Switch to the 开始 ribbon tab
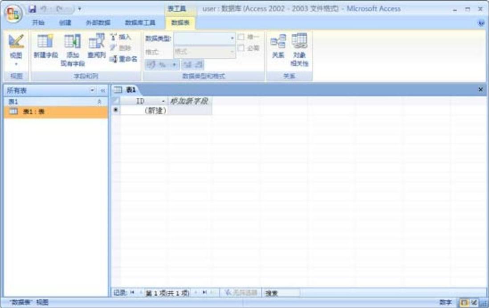This screenshot has height=308, width=489. pos(38,22)
